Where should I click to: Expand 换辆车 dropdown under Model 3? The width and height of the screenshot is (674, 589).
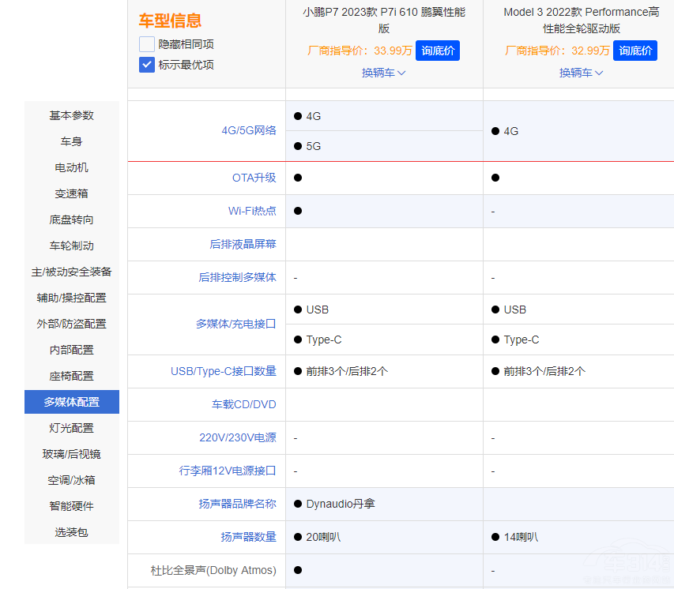[x=582, y=73]
